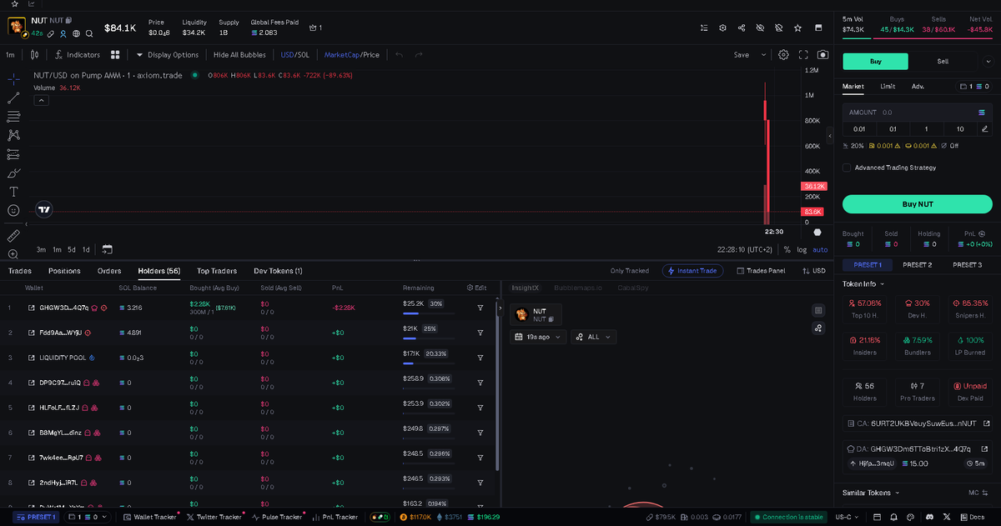Viewport: 1001px width, 526px height.
Task: Switch to the Trades tab
Action: pos(20,271)
